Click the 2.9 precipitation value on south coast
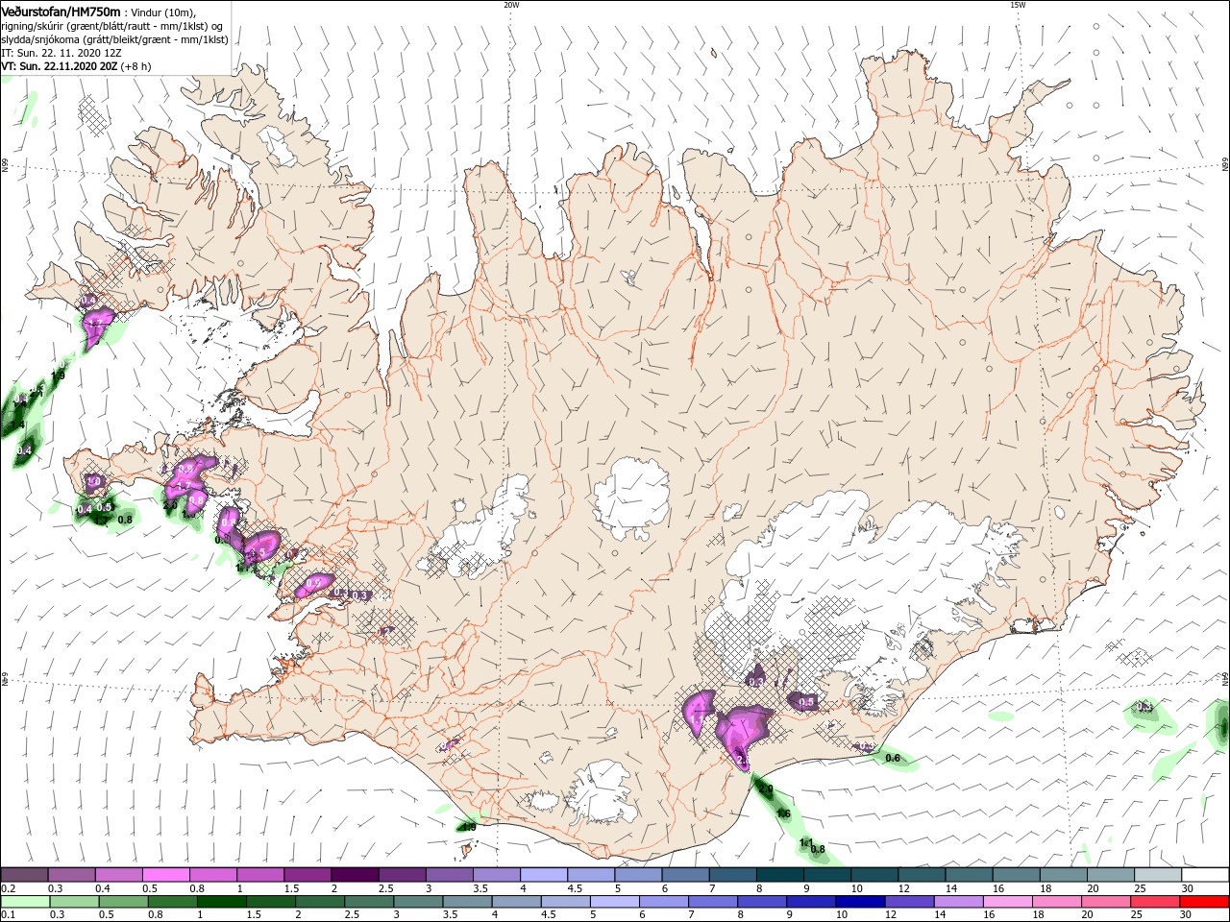This screenshot has width=1230, height=922. tap(766, 789)
